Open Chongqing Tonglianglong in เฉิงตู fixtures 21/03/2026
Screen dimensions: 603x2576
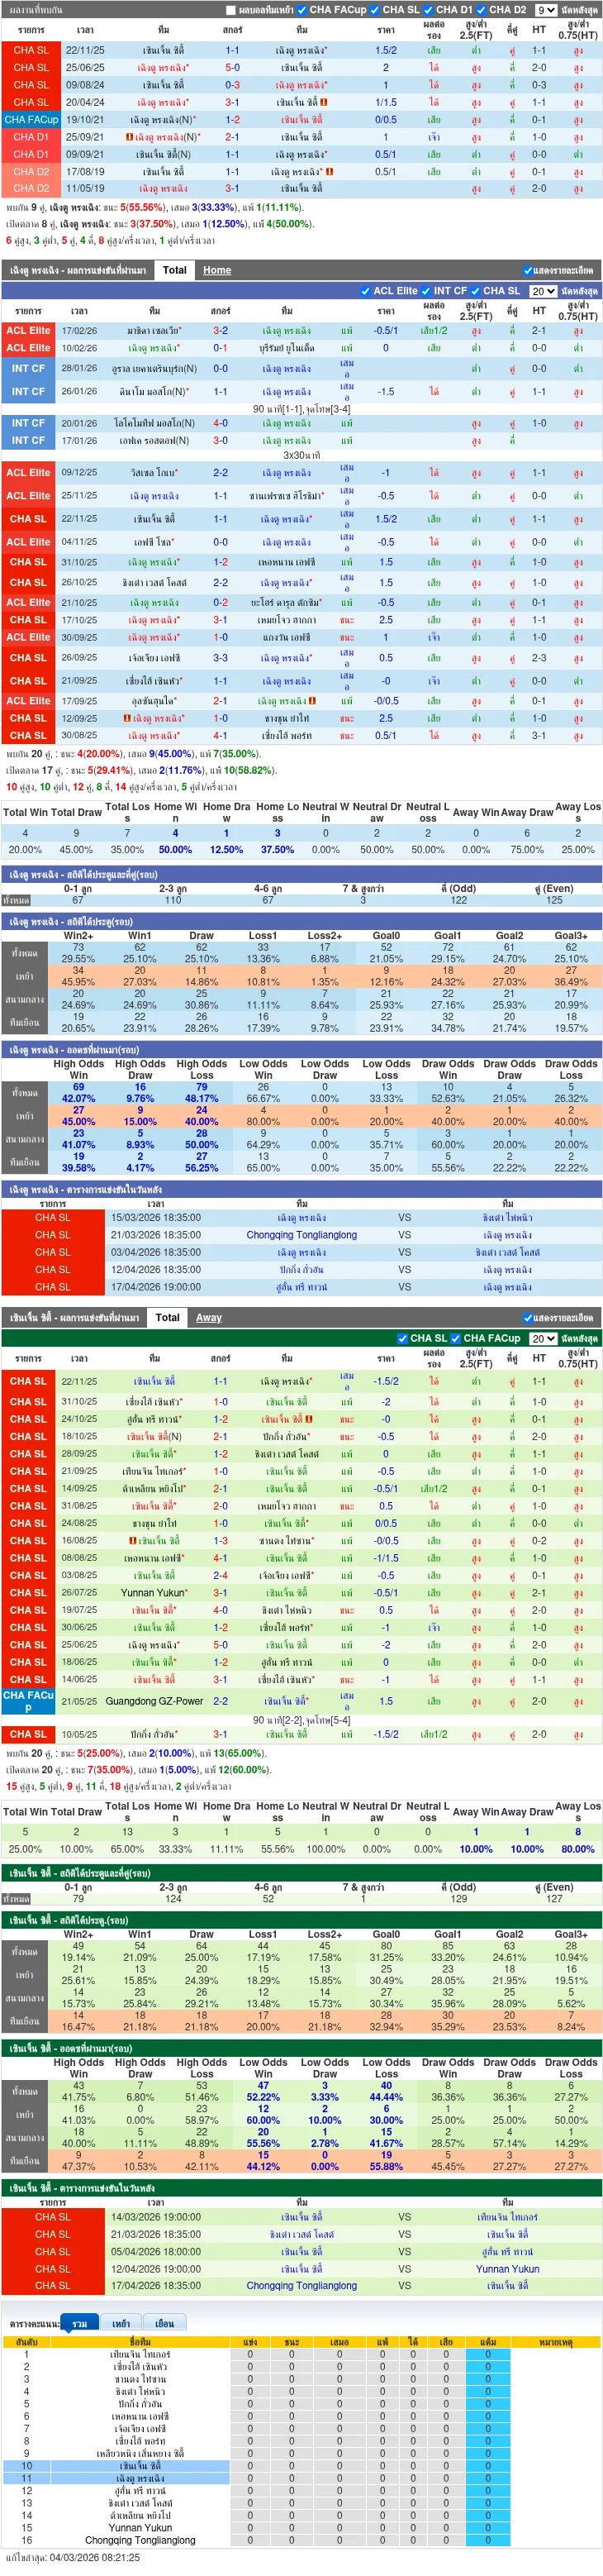point(301,1235)
